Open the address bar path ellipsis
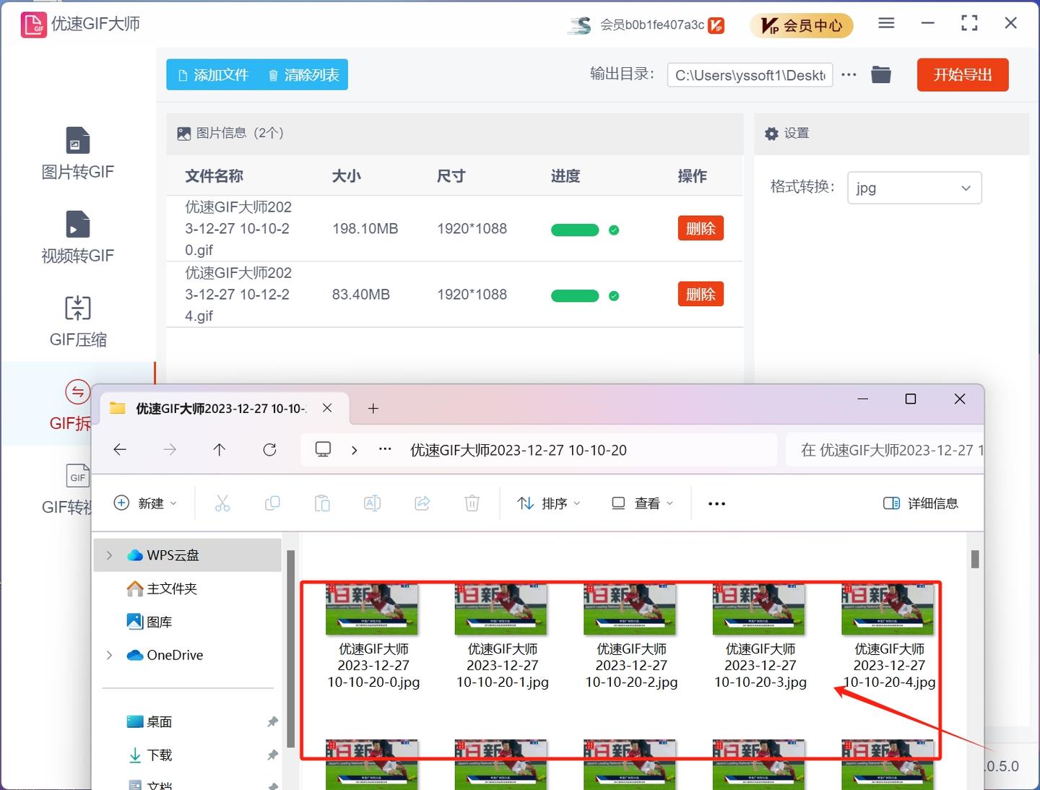This screenshot has width=1040, height=790. tap(385, 449)
